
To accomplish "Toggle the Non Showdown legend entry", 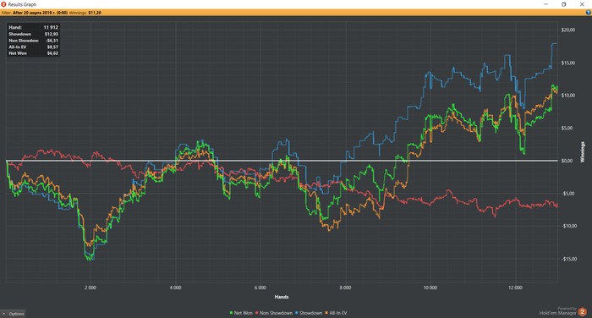I will [x=274, y=313].
